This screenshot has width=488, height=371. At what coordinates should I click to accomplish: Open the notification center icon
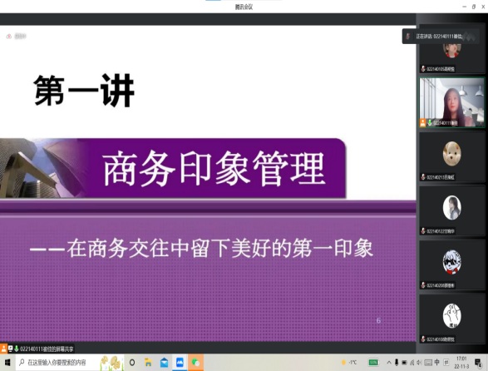478,363
